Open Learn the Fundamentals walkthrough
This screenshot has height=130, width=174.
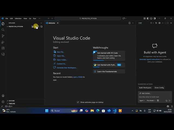[109, 71]
